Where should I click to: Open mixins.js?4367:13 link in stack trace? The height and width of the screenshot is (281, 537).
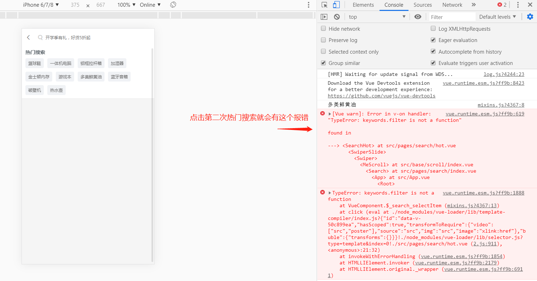click(x=472, y=205)
